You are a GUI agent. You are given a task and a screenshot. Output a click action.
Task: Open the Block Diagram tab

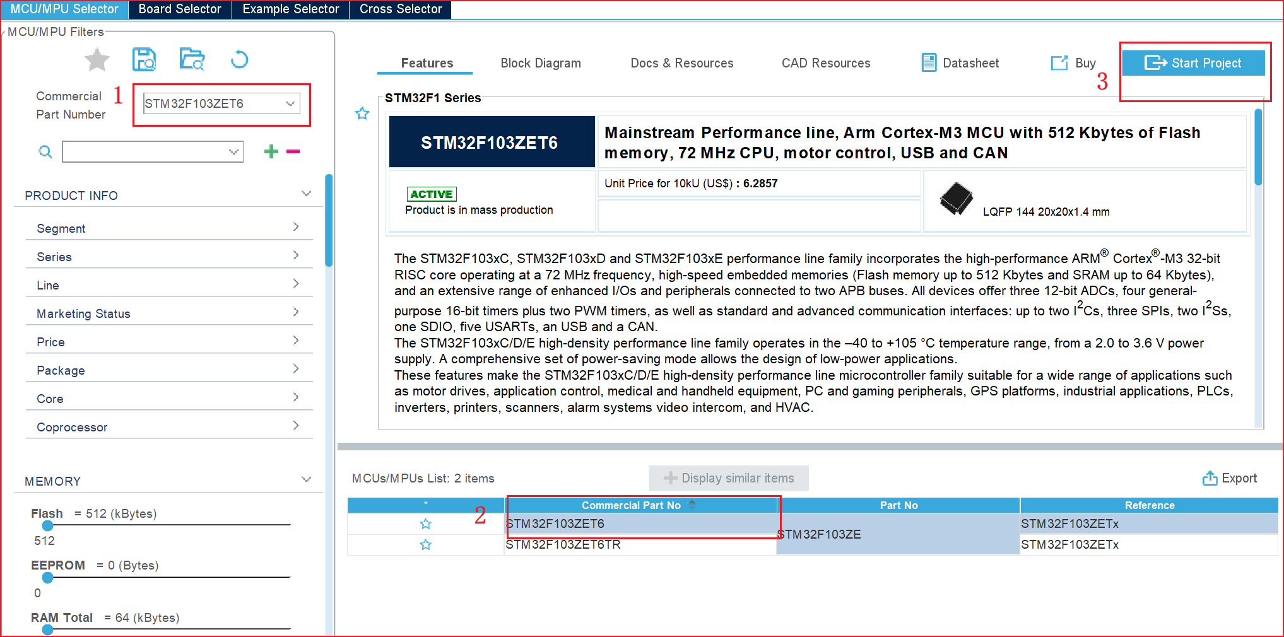[x=541, y=63]
